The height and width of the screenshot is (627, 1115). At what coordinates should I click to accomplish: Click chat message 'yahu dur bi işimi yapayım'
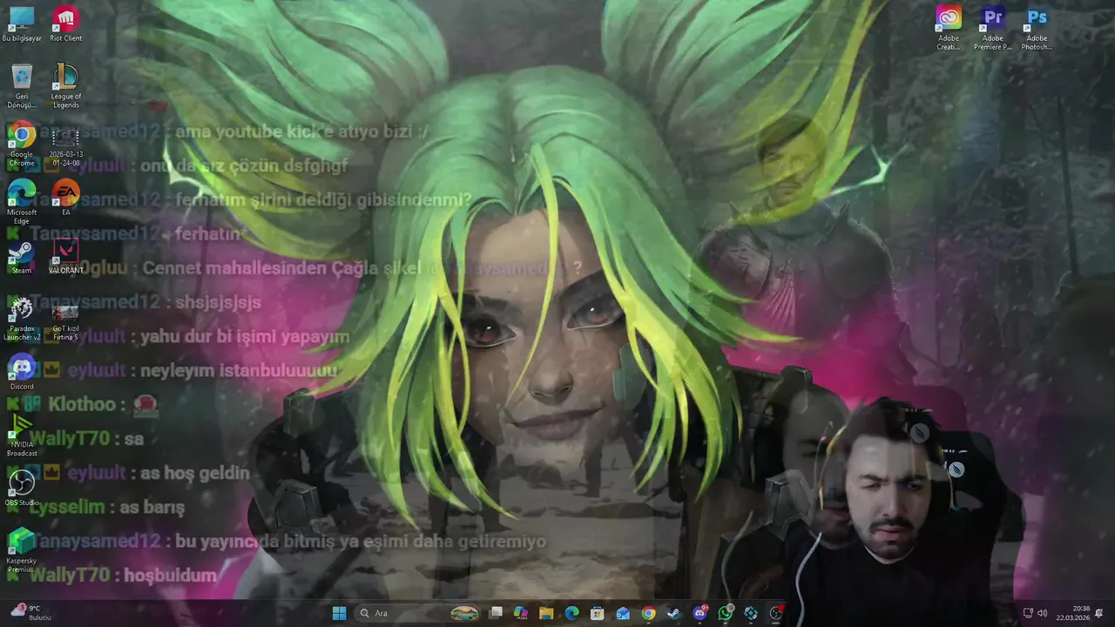(x=245, y=337)
